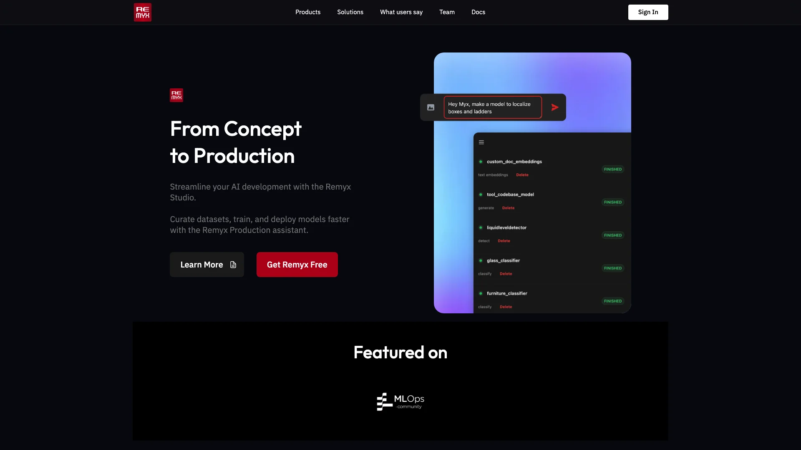Click the RE/MYX brand icon in hero section
801x450 pixels.
click(176, 95)
